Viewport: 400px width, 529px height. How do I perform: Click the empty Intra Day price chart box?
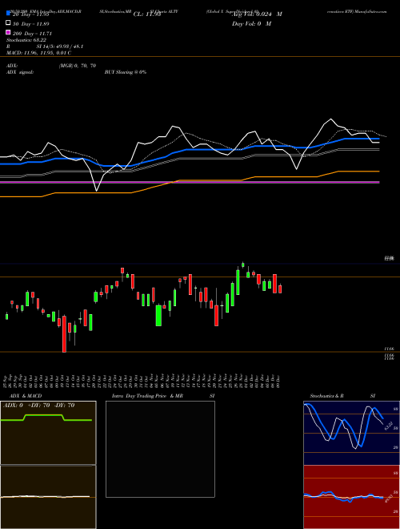pyautogui.click(x=160, y=449)
